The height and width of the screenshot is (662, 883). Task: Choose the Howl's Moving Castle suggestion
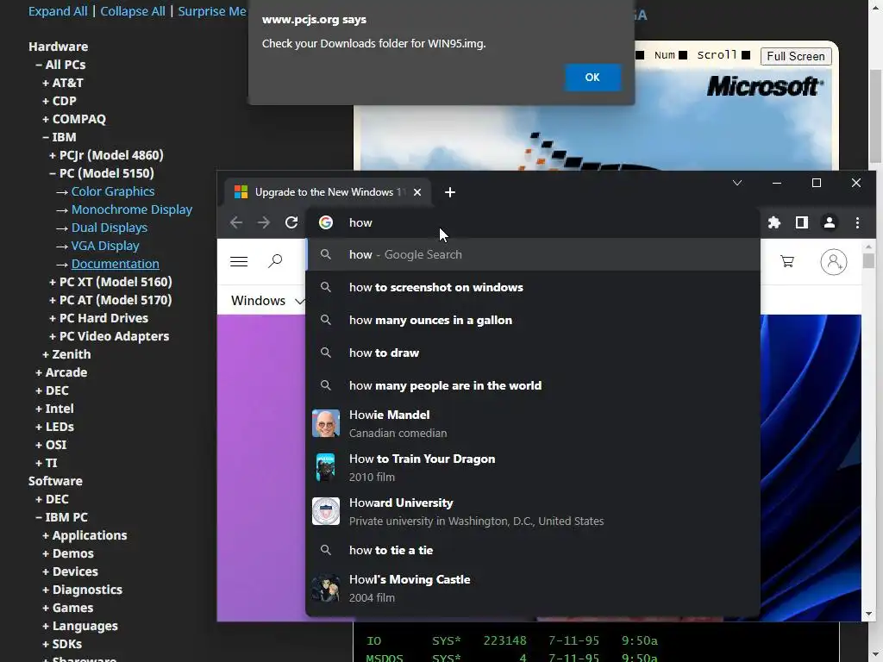click(533, 588)
